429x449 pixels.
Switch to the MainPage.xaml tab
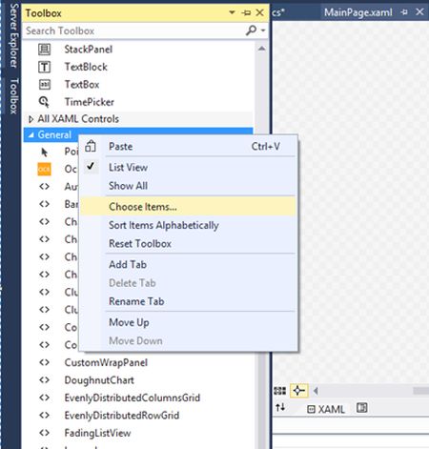358,12
